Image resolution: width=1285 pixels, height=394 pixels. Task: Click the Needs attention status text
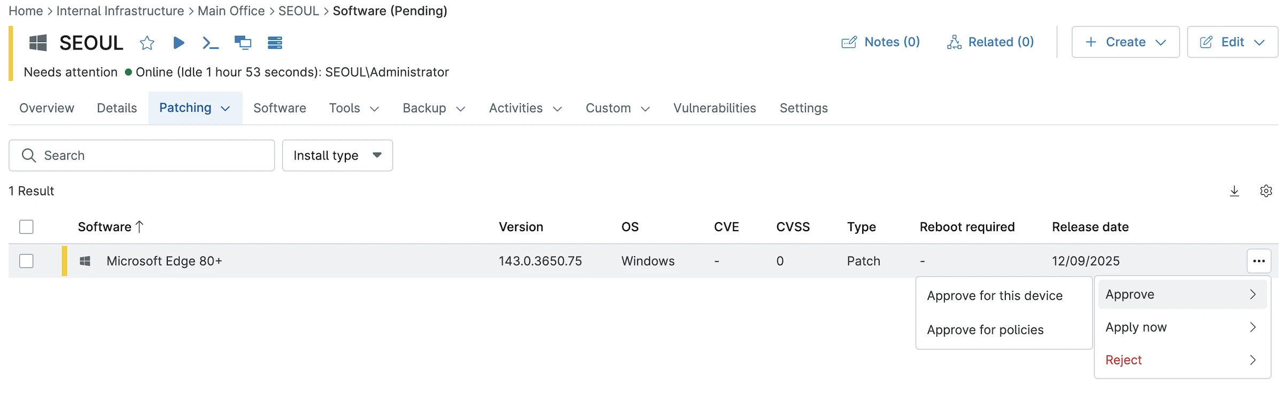pos(71,72)
